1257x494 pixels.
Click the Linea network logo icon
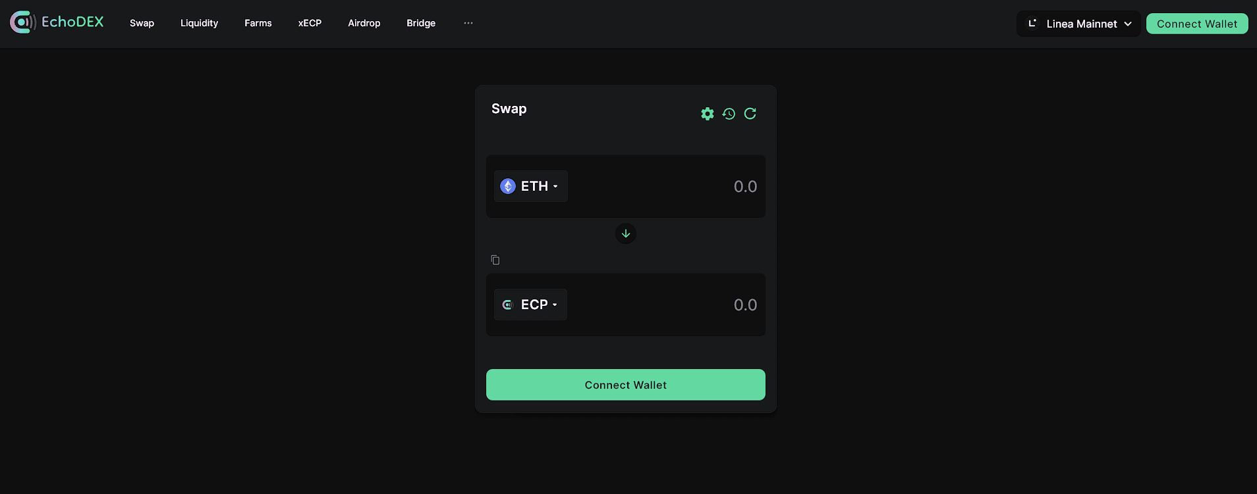tap(1032, 24)
